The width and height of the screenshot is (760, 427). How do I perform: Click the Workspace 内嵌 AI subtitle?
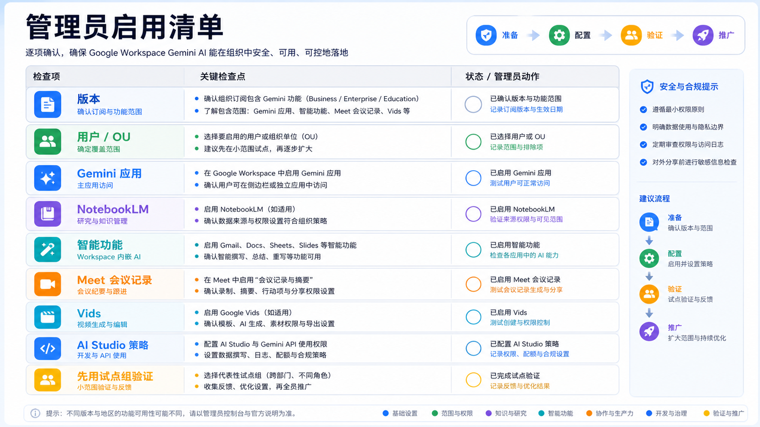pyautogui.click(x=109, y=257)
